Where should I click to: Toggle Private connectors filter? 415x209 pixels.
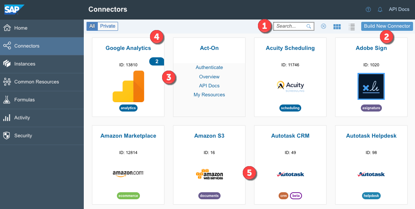click(108, 26)
